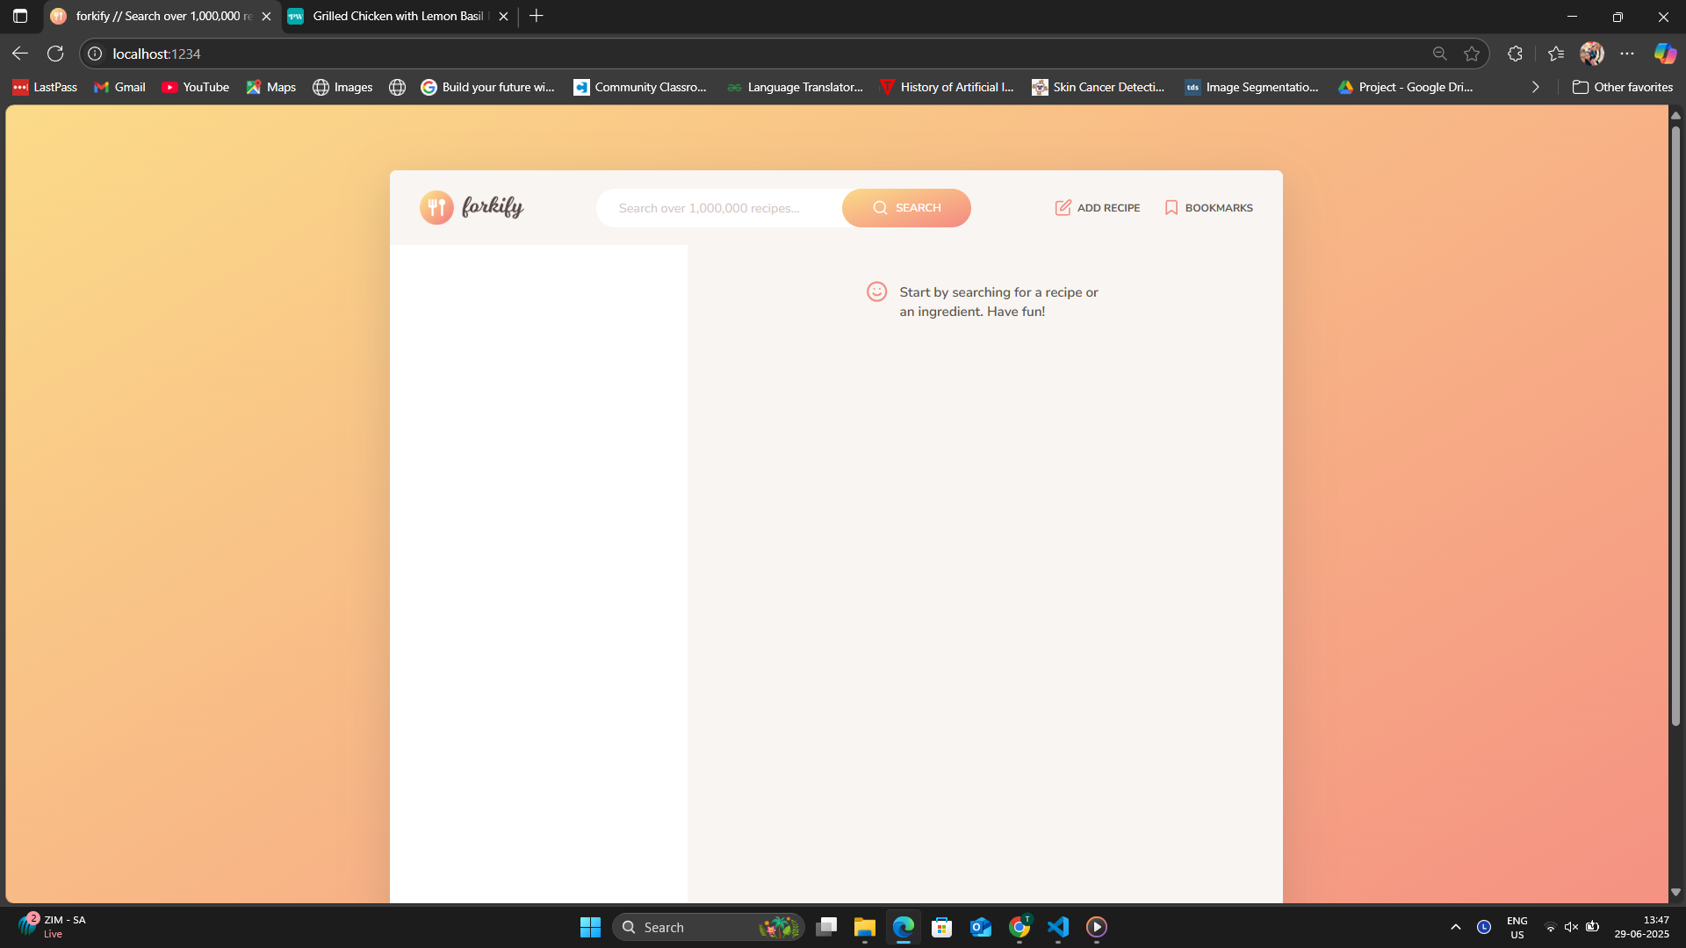Open Visual Studio Code from taskbar

tap(1058, 927)
